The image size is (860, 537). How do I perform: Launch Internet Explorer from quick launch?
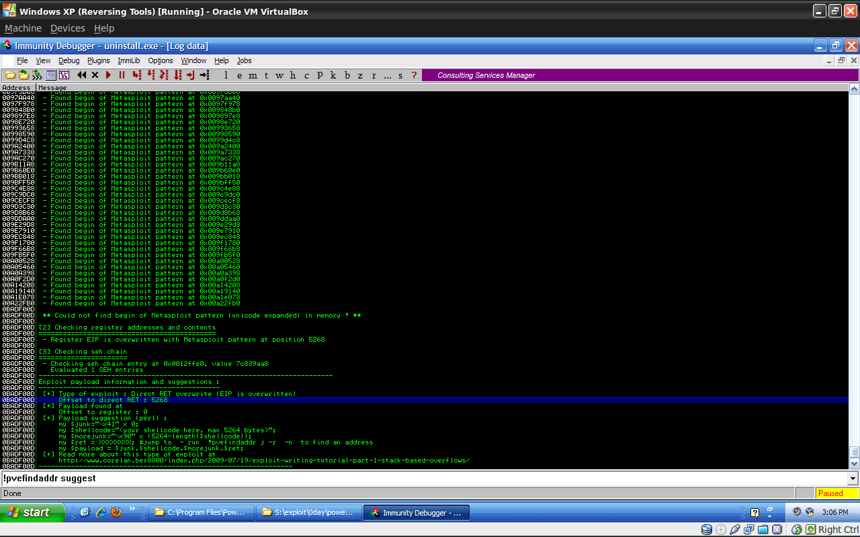pyautogui.click(x=101, y=512)
